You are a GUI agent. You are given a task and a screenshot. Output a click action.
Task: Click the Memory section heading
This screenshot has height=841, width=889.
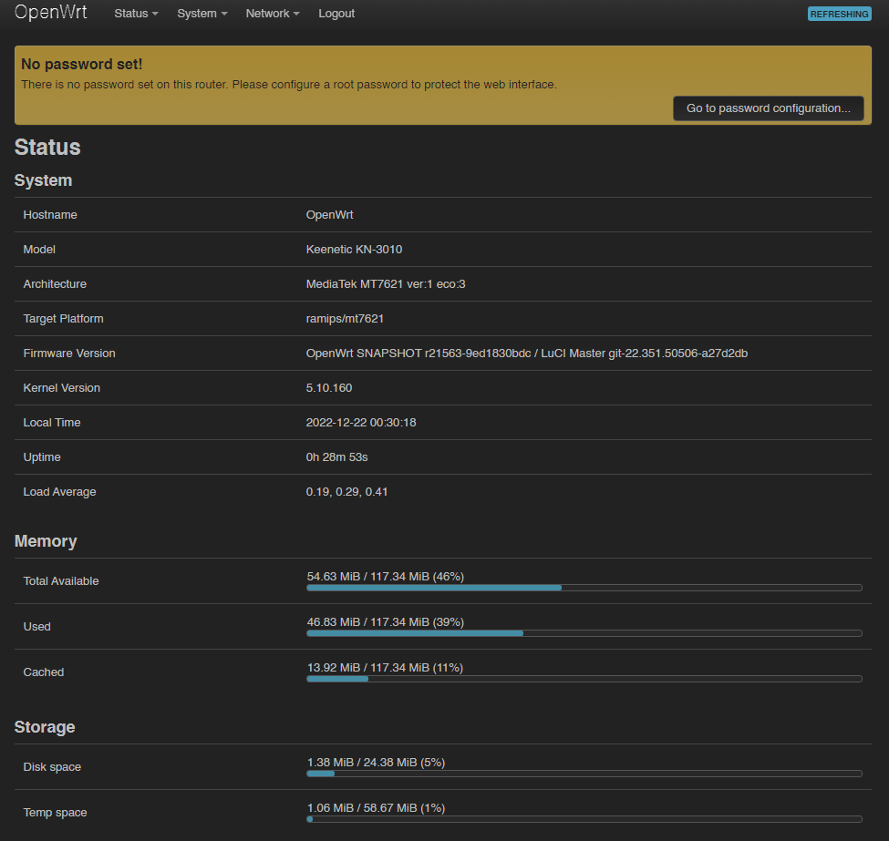point(46,541)
